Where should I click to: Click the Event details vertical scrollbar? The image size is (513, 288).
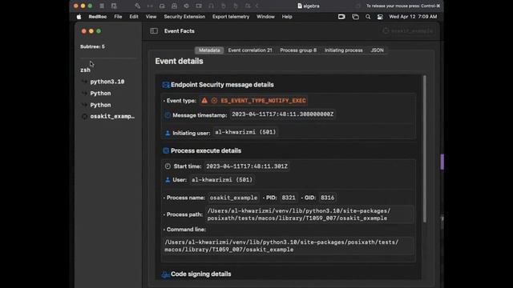(x=425, y=149)
